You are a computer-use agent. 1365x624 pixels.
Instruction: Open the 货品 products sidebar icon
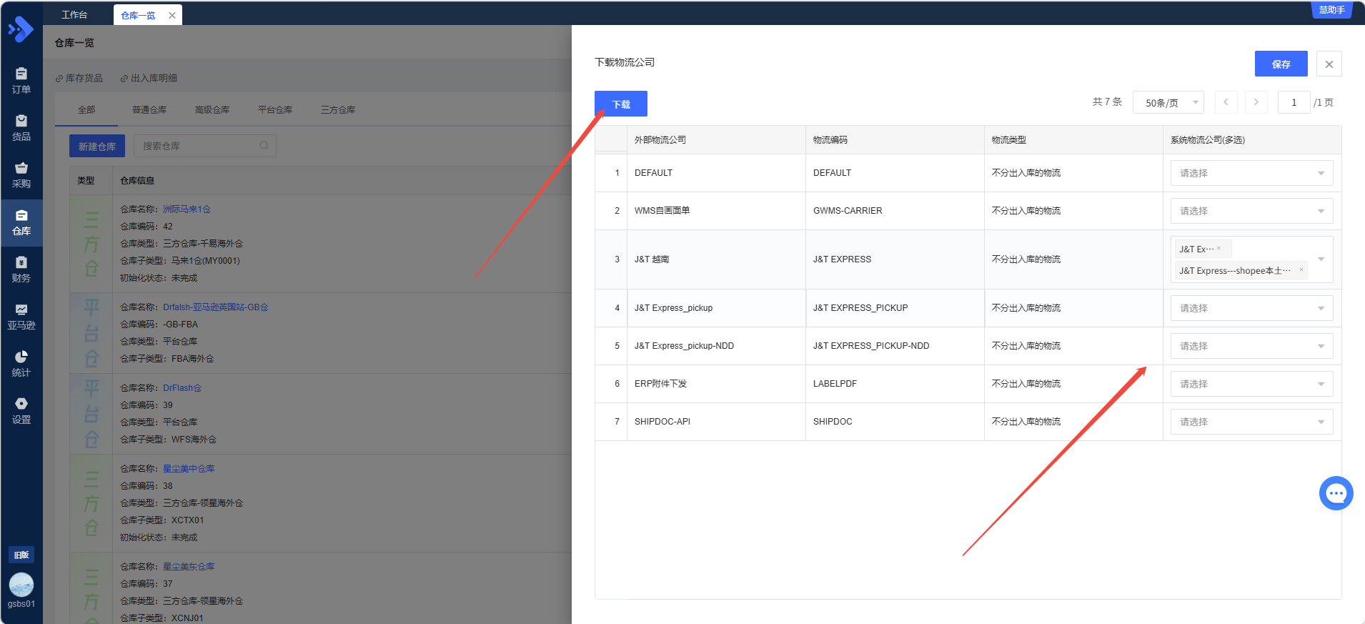pyautogui.click(x=21, y=127)
